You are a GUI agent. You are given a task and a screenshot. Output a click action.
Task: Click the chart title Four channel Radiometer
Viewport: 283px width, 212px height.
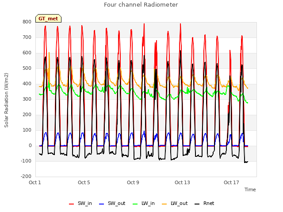click(x=141, y=5)
